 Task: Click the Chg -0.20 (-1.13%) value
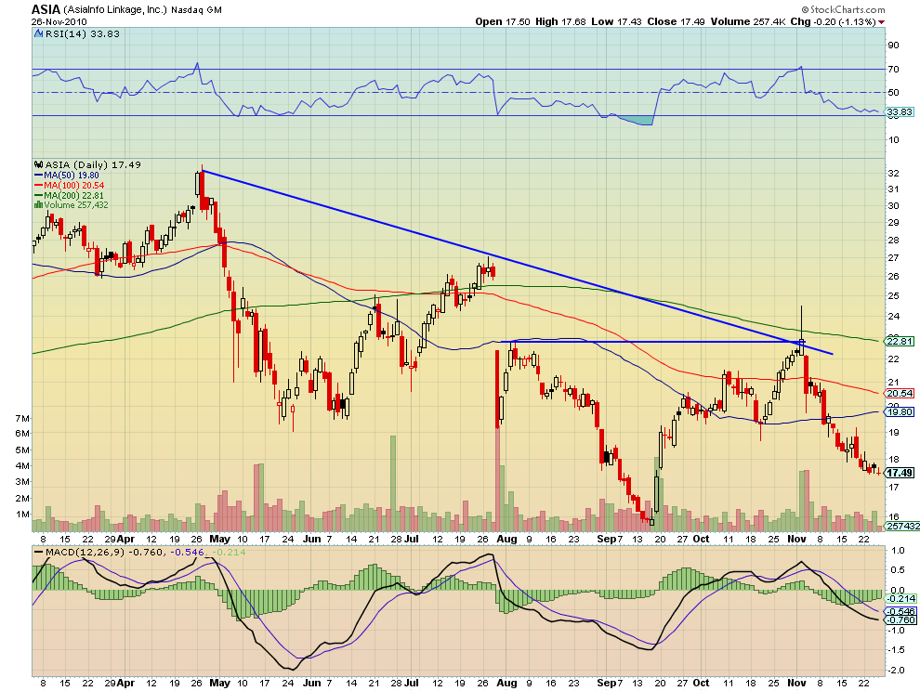834,21
